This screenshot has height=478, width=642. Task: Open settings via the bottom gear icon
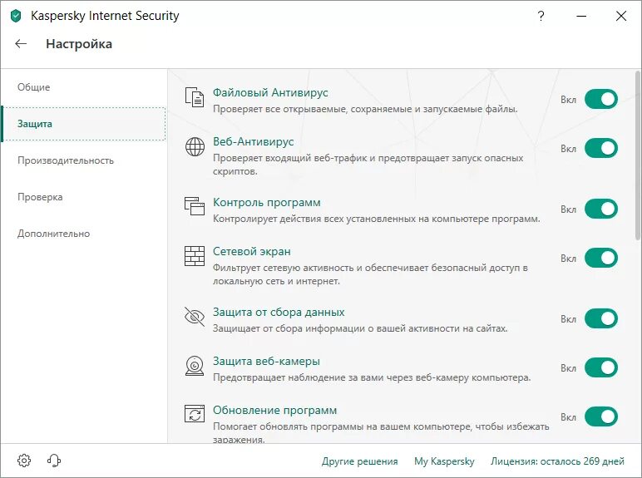tap(24, 461)
